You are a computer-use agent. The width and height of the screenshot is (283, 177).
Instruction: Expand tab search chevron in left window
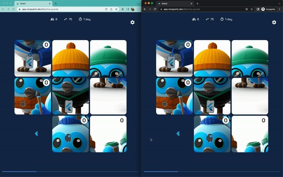tap(138, 3)
